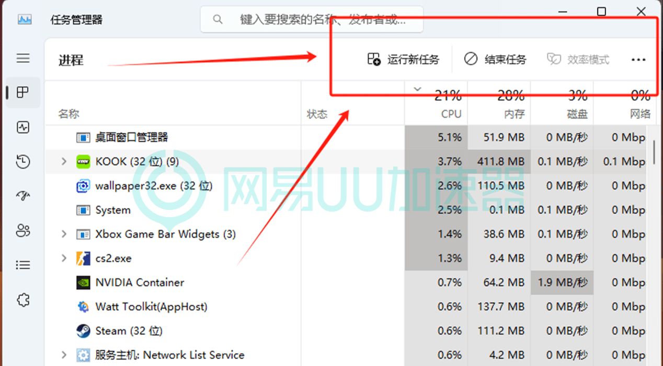663x366 pixels.
Task: Click 效率模式 button
Action: 578,60
